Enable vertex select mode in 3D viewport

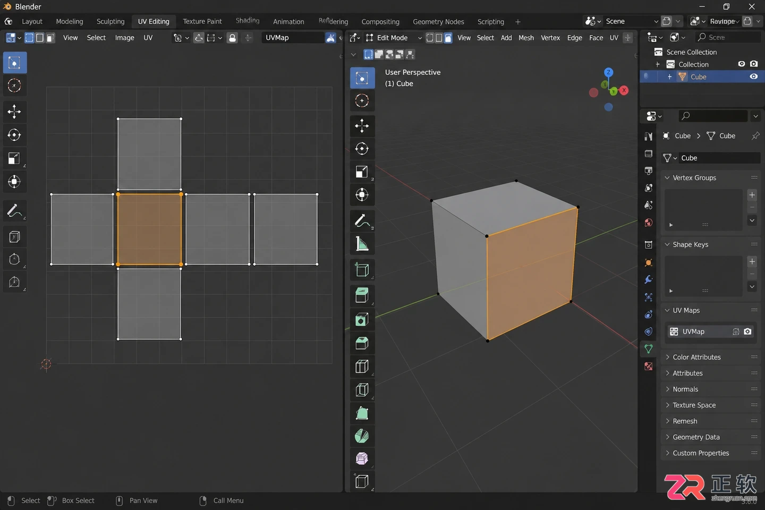[x=430, y=38]
